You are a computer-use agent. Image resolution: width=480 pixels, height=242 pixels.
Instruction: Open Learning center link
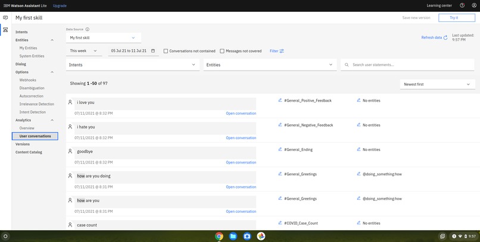[x=440, y=6]
